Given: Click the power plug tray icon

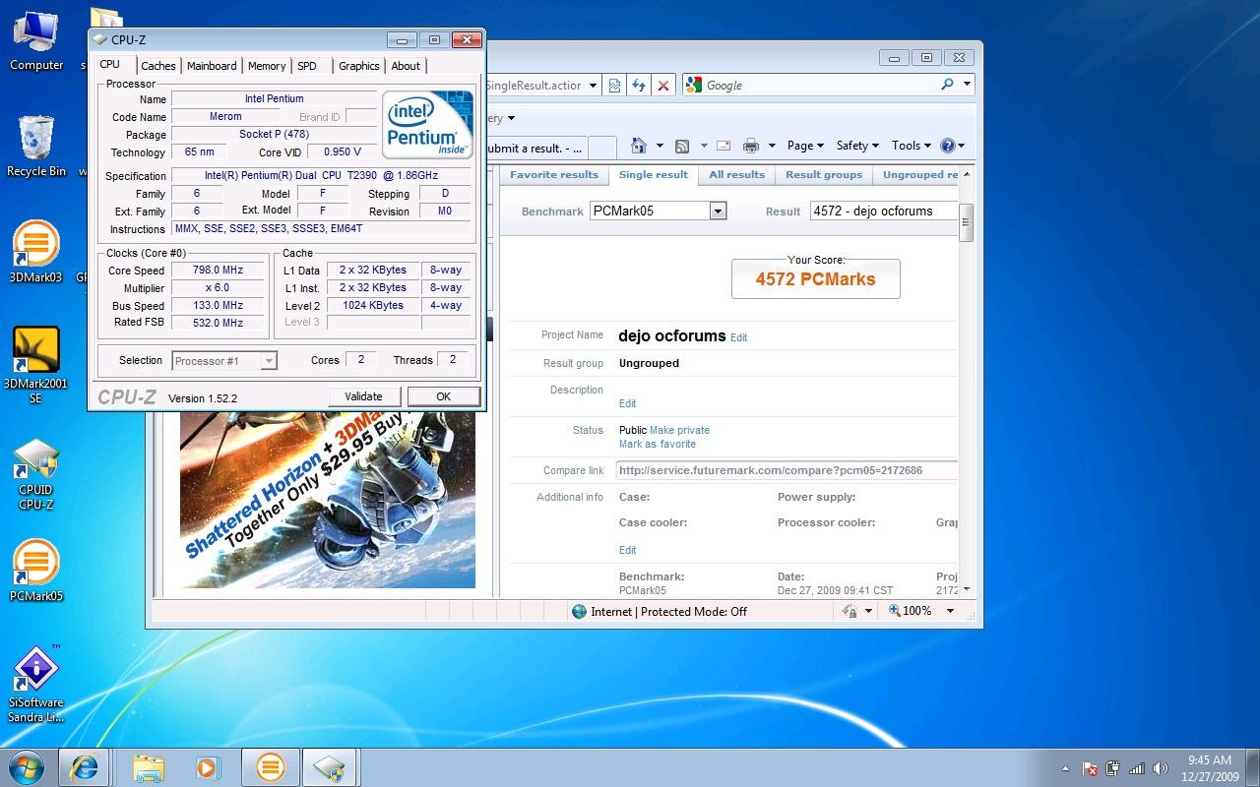Looking at the screenshot, I should (1113, 768).
